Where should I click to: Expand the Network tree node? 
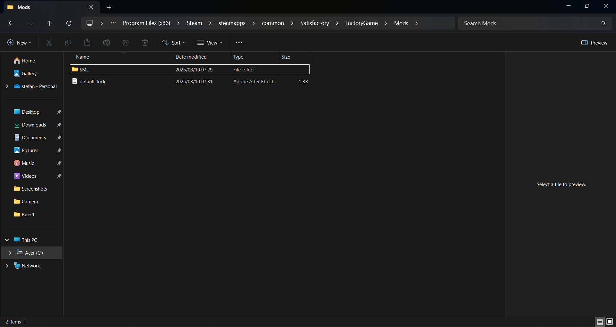pyautogui.click(x=7, y=266)
